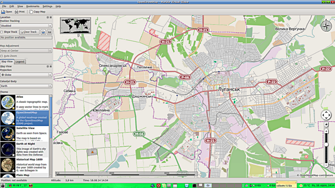Click the Велика Вергунка place label
Image resolution: width=335 pixels, height=188 pixels.
(x=290, y=29)
